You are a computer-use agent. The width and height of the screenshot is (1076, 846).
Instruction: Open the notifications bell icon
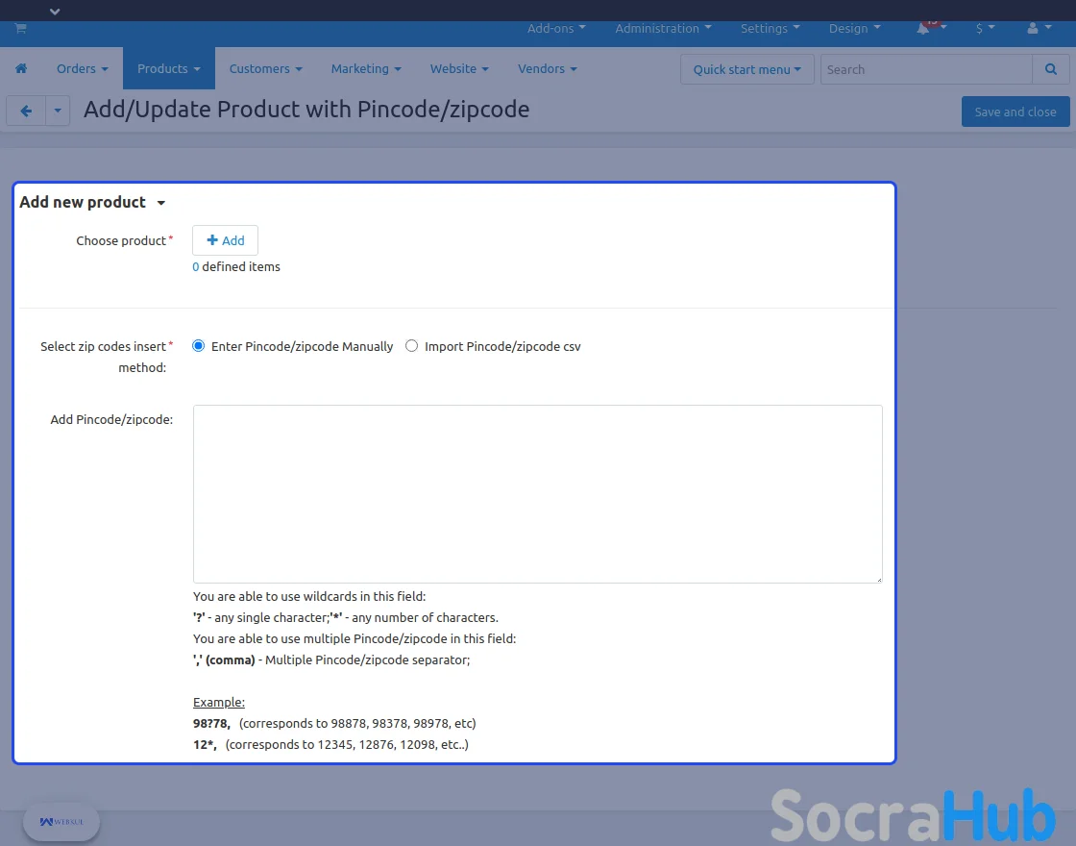coord(923,29)
